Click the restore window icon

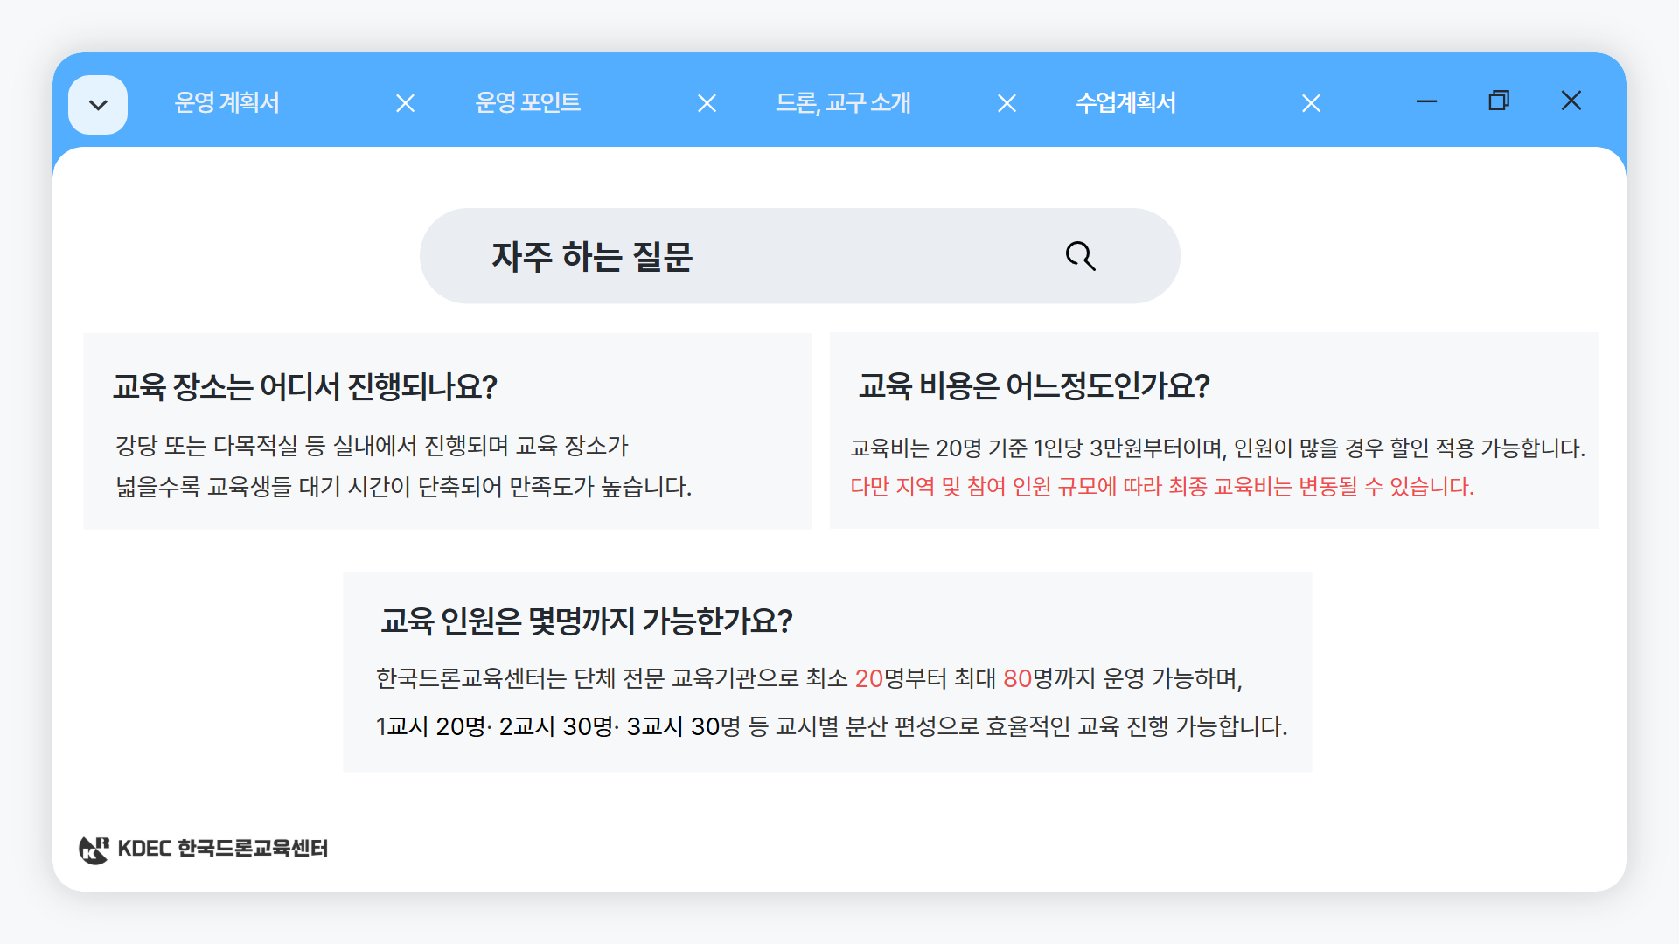tap(1498, 101)
